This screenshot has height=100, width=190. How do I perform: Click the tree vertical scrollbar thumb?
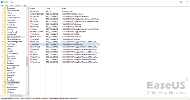point(27,61)
